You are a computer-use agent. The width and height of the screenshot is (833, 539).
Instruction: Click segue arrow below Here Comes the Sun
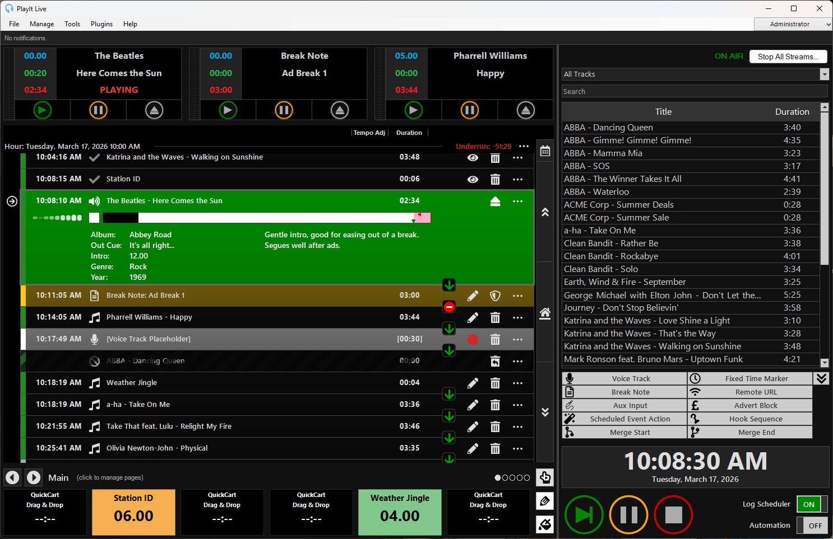(x=449, y=285)
